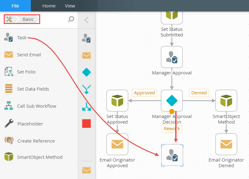Screen dimensions: 249x179
Task: Click the Denied line label
Action: click(x=199, y=93)
